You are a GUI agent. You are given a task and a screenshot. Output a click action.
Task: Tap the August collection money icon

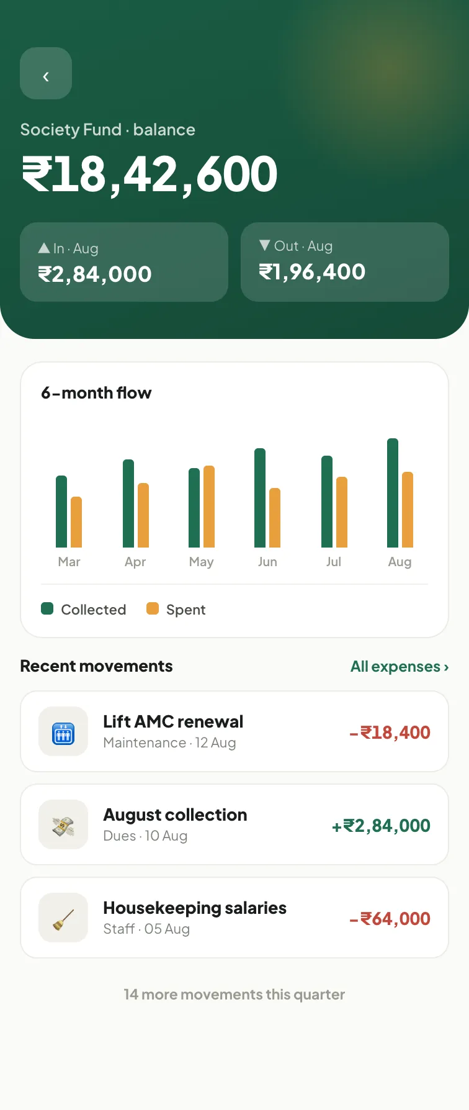click(63, 824)
